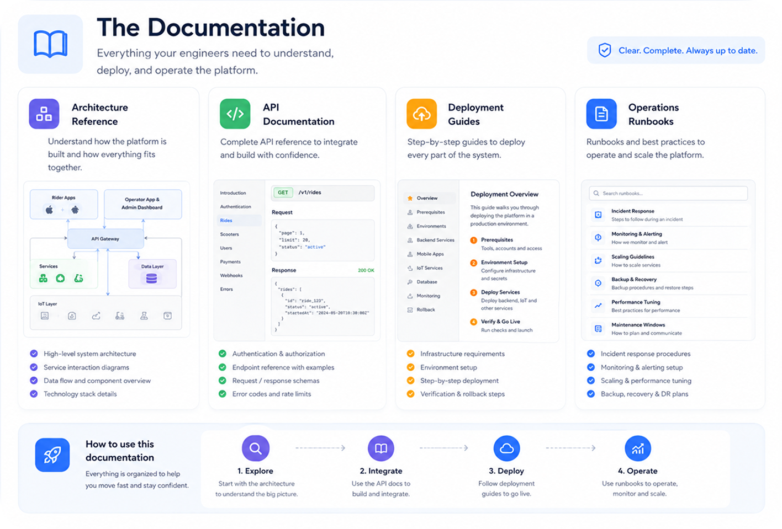
Task: Click the Backup & Recovery runbook icon
Action: (598, 283)
